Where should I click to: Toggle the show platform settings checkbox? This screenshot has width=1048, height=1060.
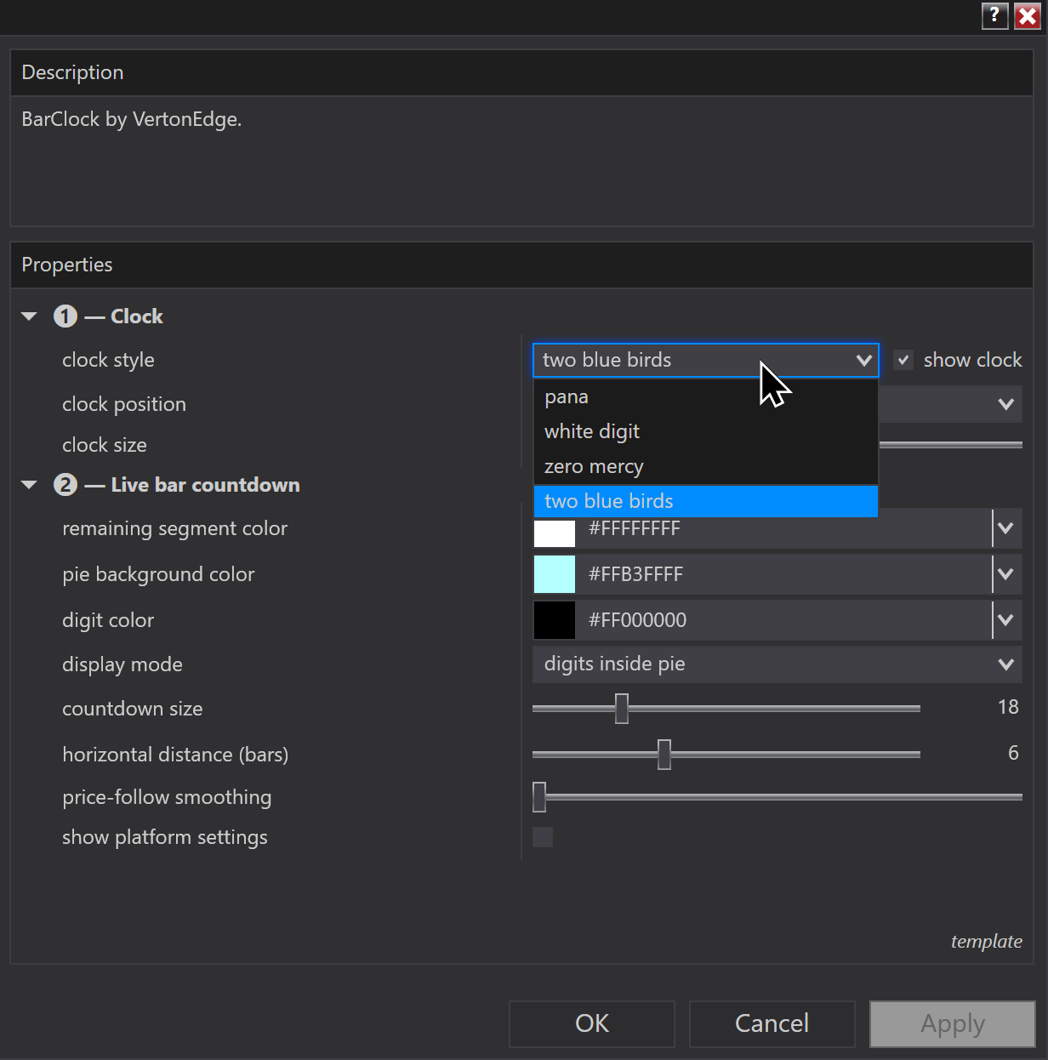[543, 837]
